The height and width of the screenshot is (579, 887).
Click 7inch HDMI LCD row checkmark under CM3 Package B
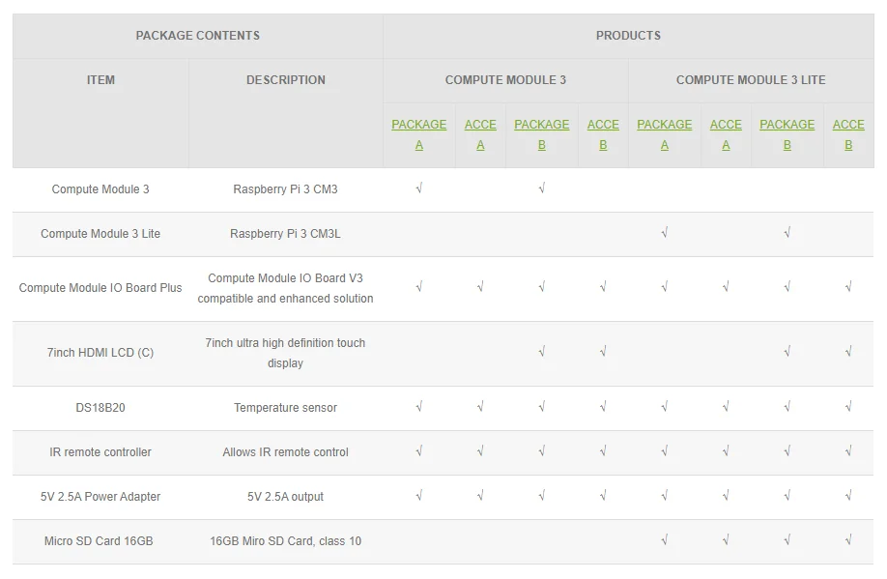tap(541, 352)
